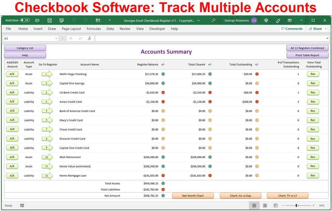Switch to the Formulas ribbon tab
This screenshot has width=332, height=211.
[94, 29]
